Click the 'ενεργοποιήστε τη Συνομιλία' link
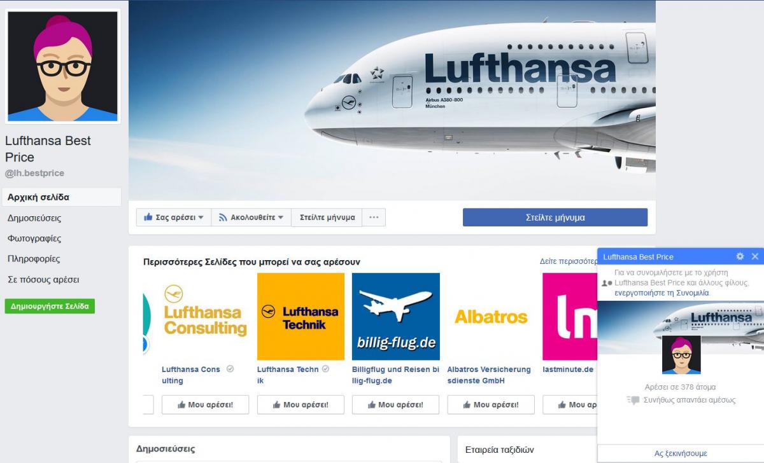Screen dimensions: 764x463 click(661, 293)
